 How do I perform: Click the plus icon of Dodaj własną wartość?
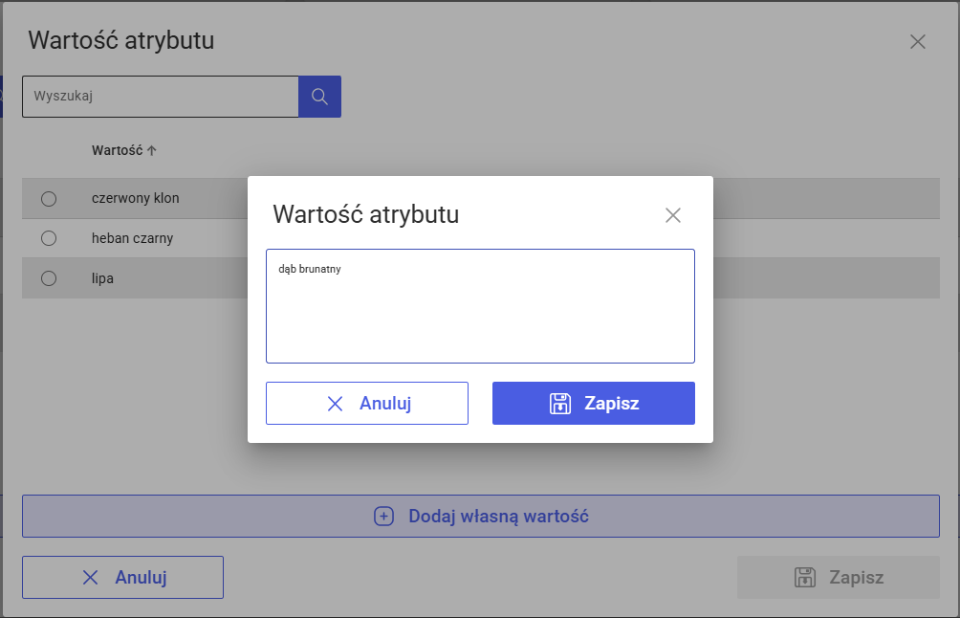coord(383,517)
